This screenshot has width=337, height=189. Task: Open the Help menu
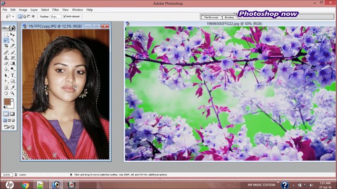(90, 10)
